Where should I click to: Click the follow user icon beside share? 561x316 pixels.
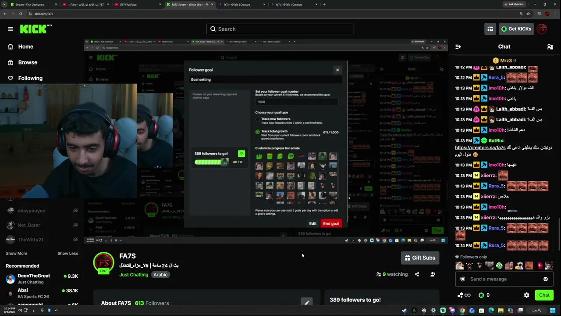(433, 274)
